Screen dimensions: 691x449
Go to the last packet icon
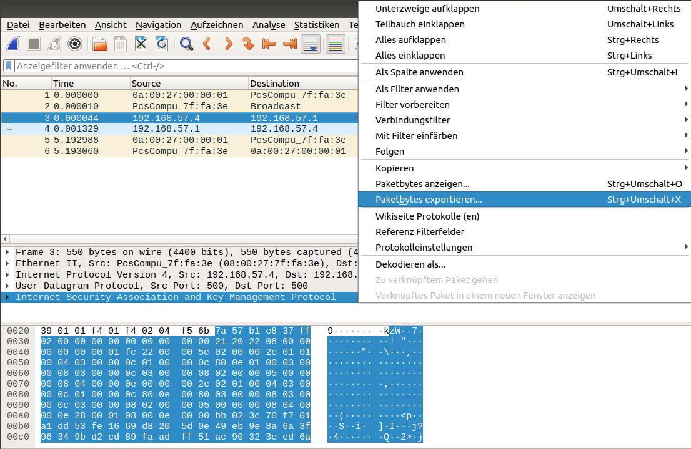click(x=289, y=44)
